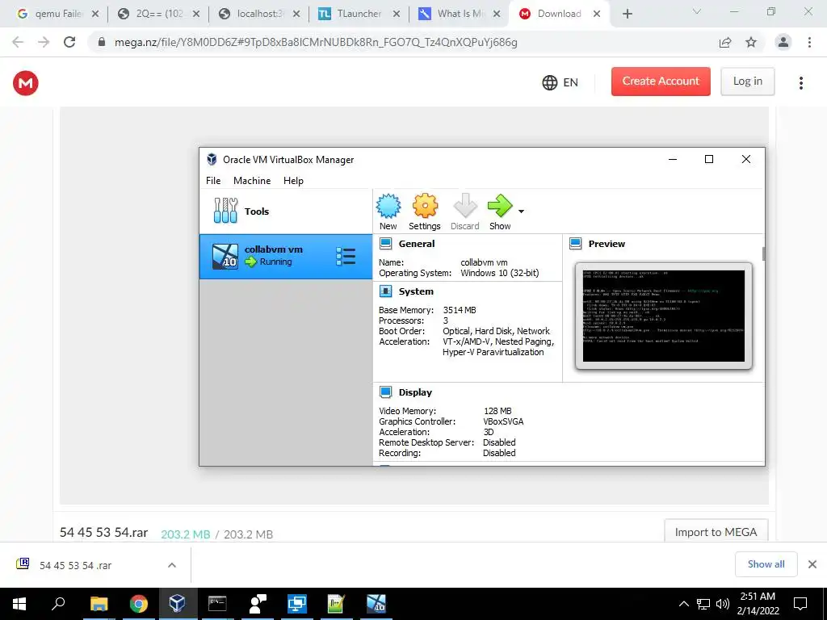
Task: Expand the Show button dropdown arrow
Action: click(521, 212)
